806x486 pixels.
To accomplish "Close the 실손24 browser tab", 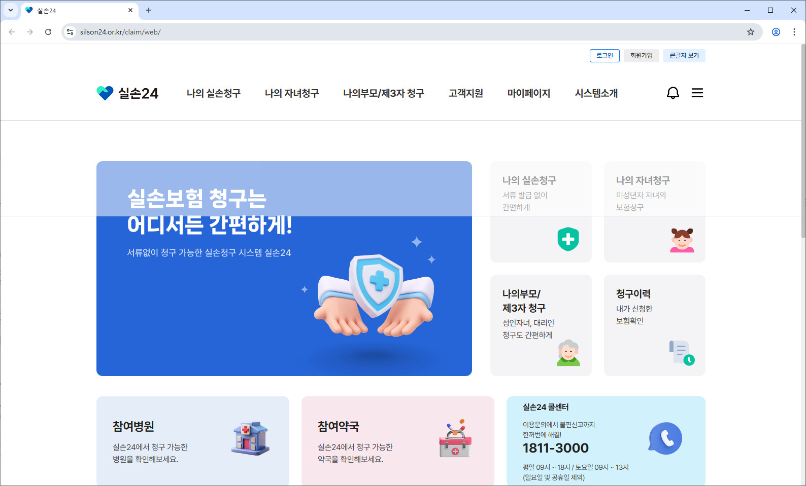I will pos(130,10).
